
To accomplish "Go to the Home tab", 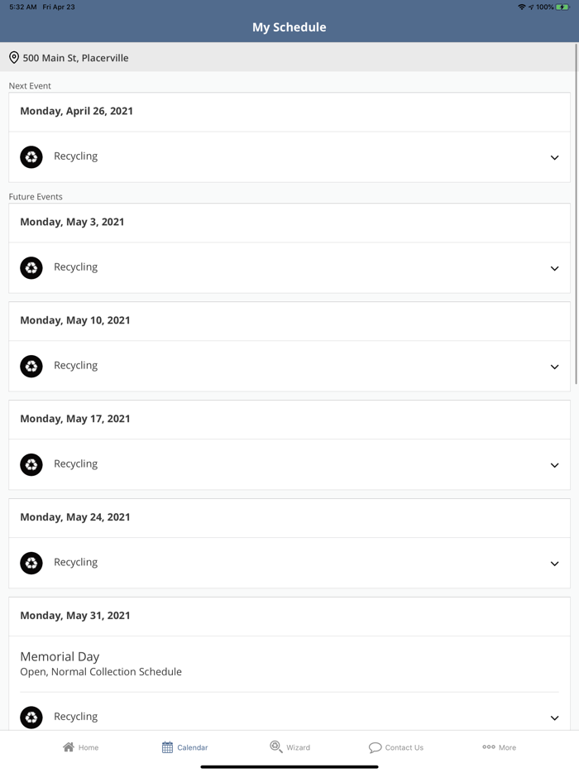I will 81,747.
